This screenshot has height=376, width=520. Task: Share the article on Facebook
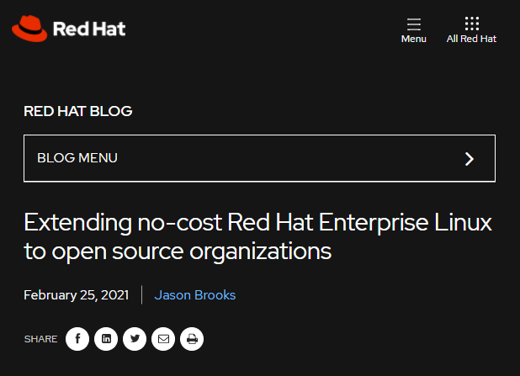click(77, 339)
